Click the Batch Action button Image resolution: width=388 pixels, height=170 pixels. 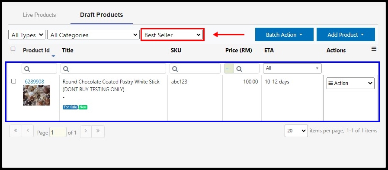pos(284,35)
